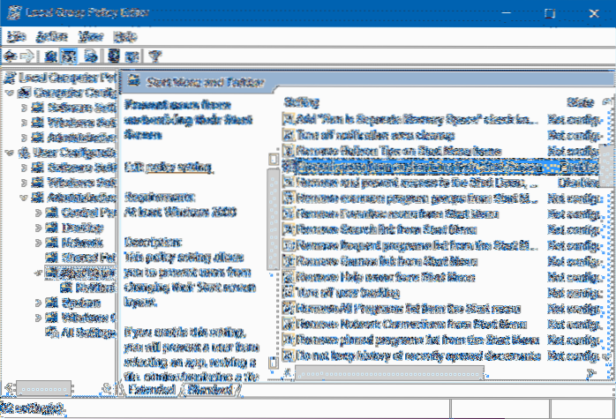The width and height of the screenshot is (616, 419).
Task: Open the View menu
Action: (90, 36)
